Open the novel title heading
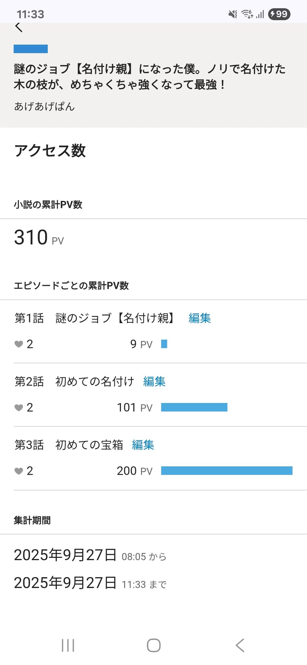307x665 pixels. coord(149,77)
